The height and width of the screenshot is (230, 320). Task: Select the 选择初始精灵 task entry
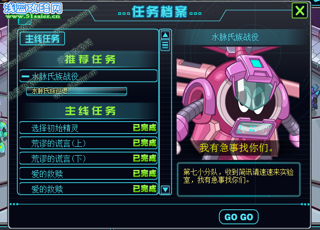click(88, 128)
